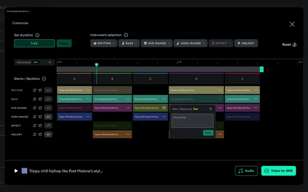The image size is (308, 192).
Task: Click the MID-RANGE row replace icon
Action: (40, 108)
